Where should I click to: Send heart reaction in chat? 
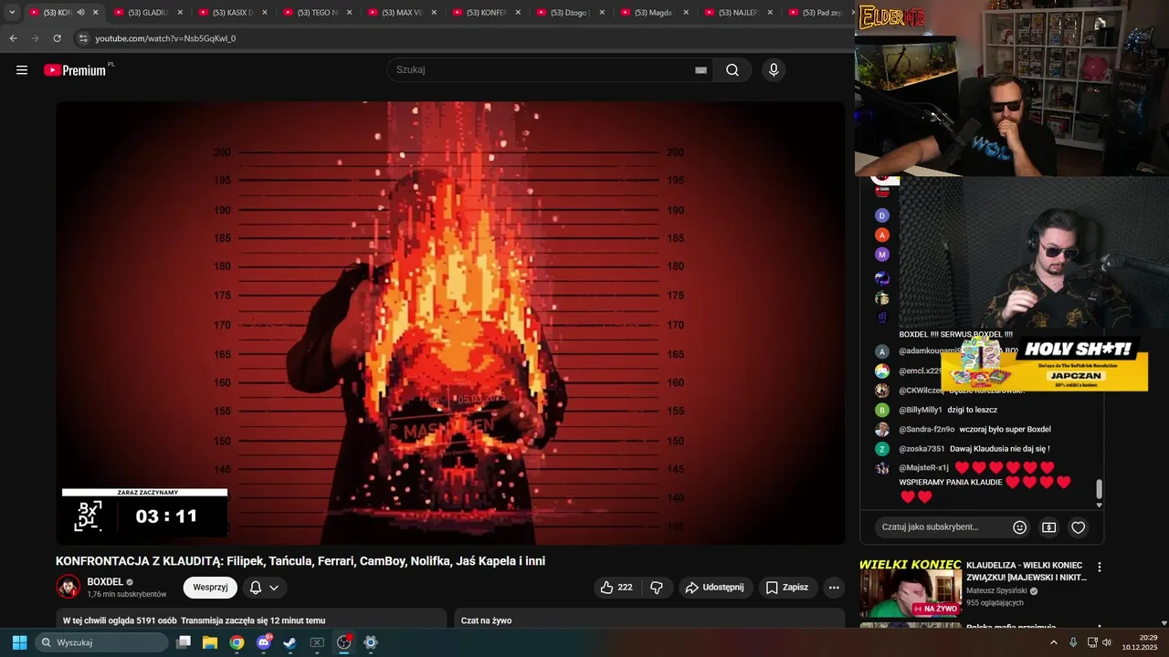(1079, 527)
